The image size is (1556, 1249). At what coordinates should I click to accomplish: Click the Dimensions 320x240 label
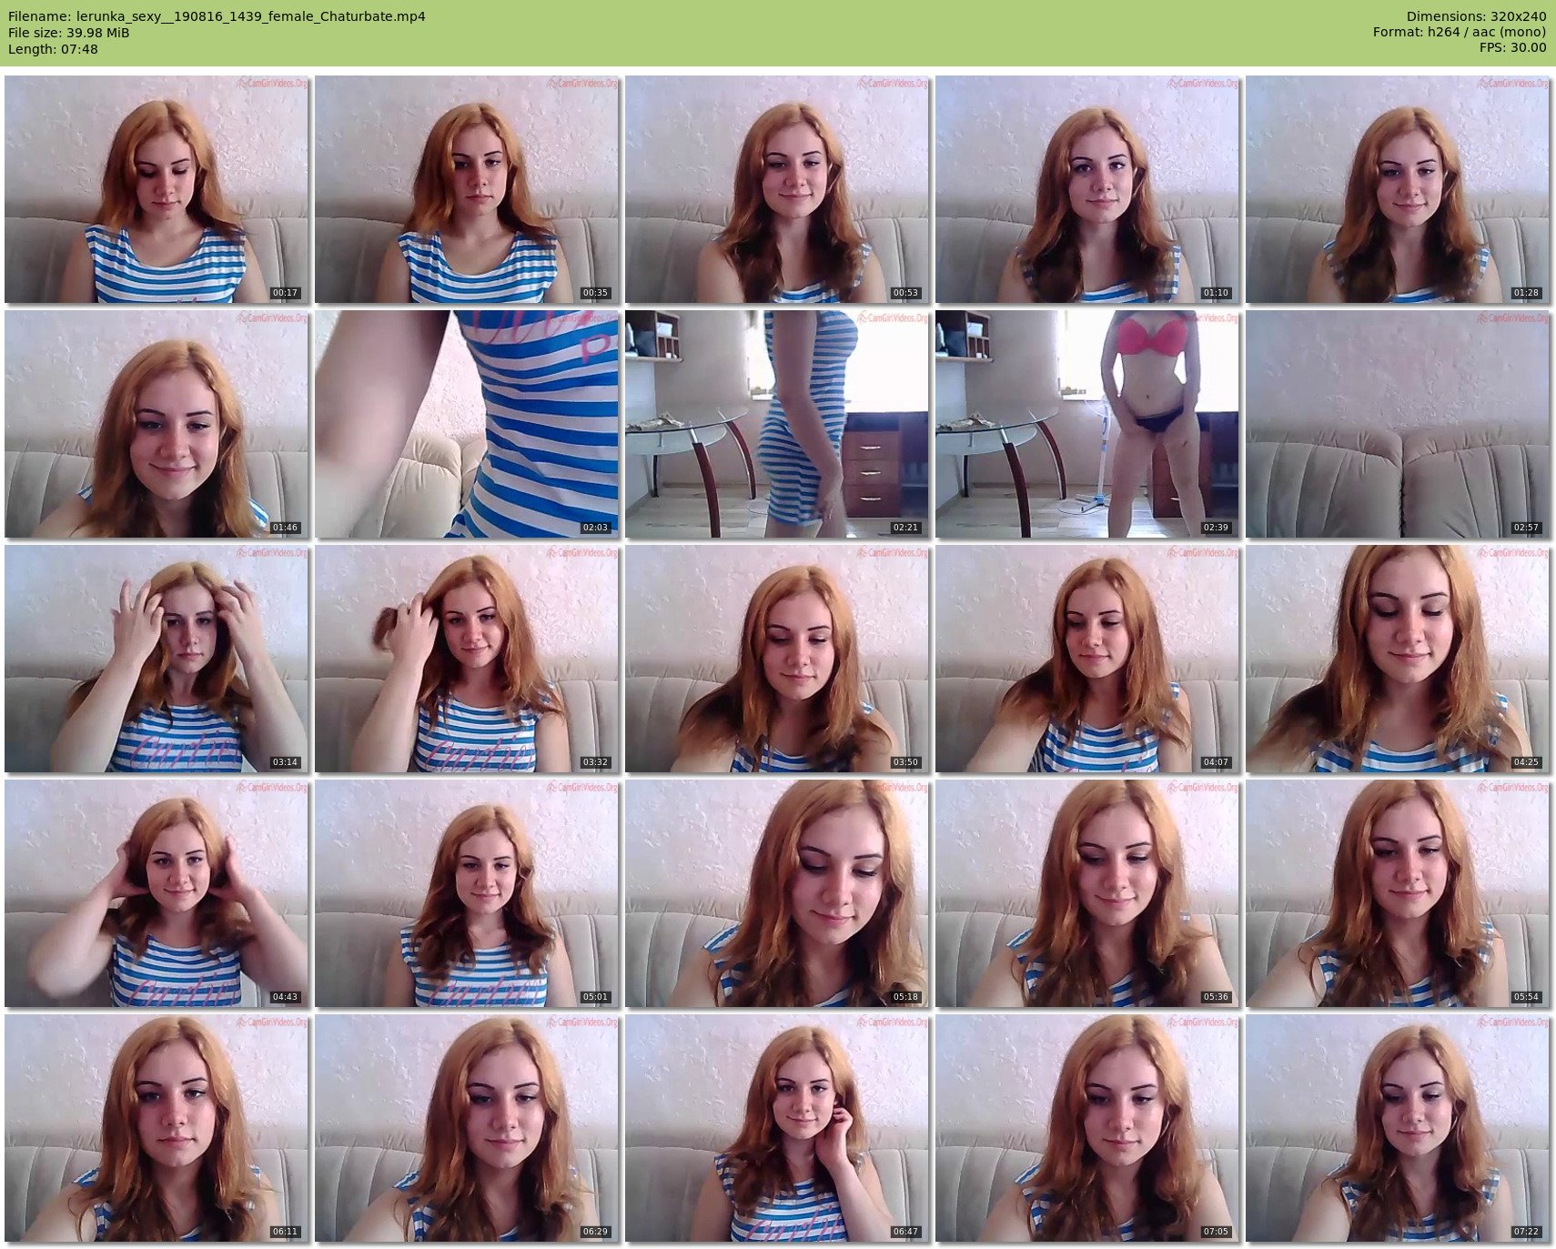tap(1476, 16)
